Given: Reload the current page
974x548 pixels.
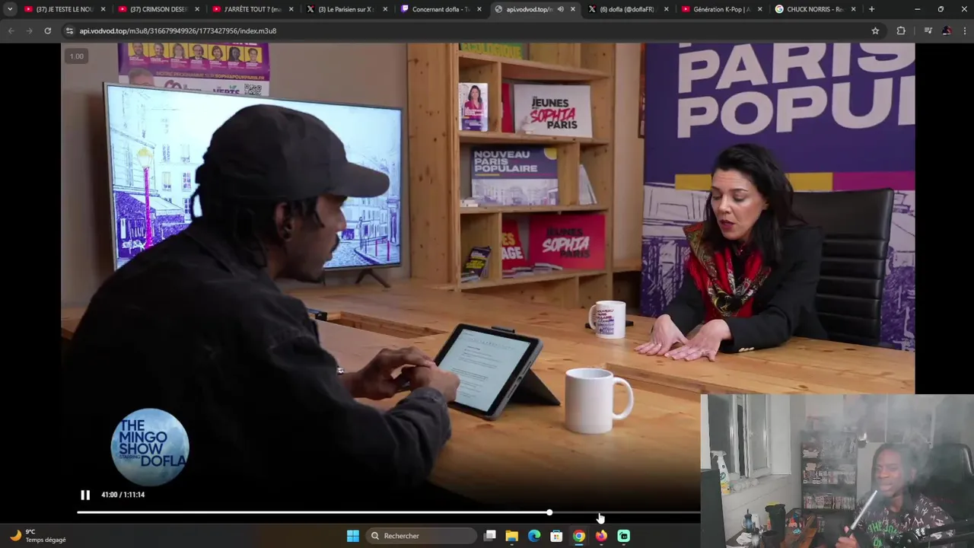Looking at the screenshot, I should [47, 30].
